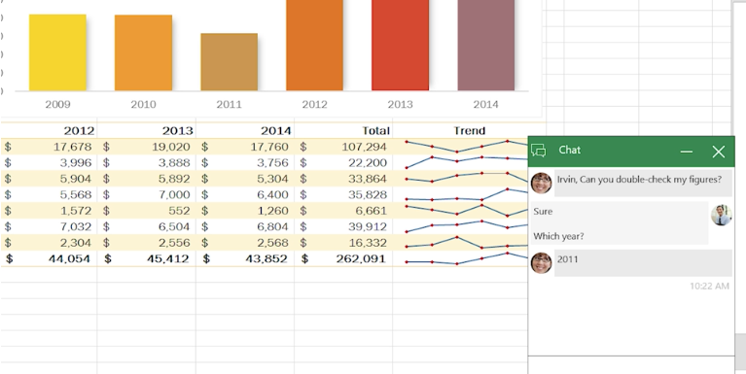Screen dimensions: 746x374
Task: Click the 2013 column header cell
Action: 147,131
